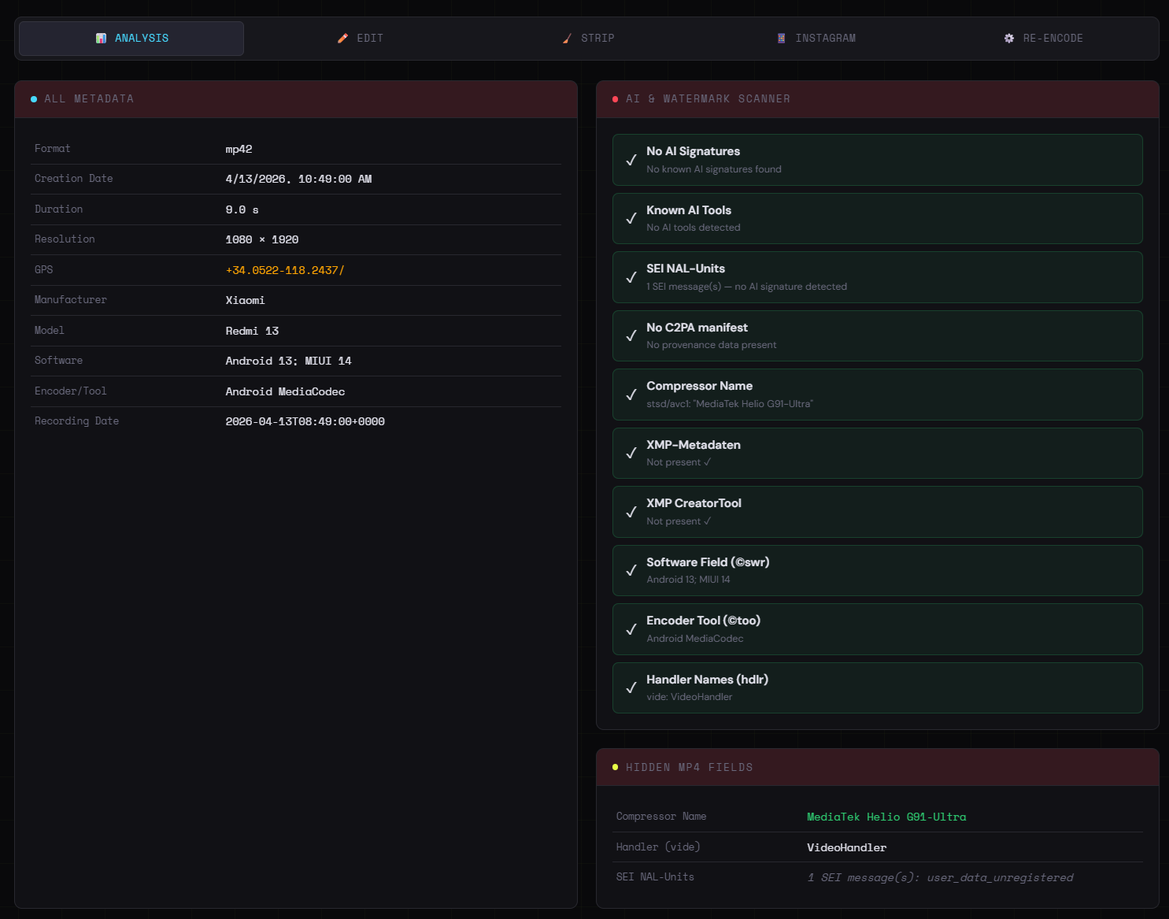
Task: Click the AI & Watermark Scanner header
Action: 878,99
